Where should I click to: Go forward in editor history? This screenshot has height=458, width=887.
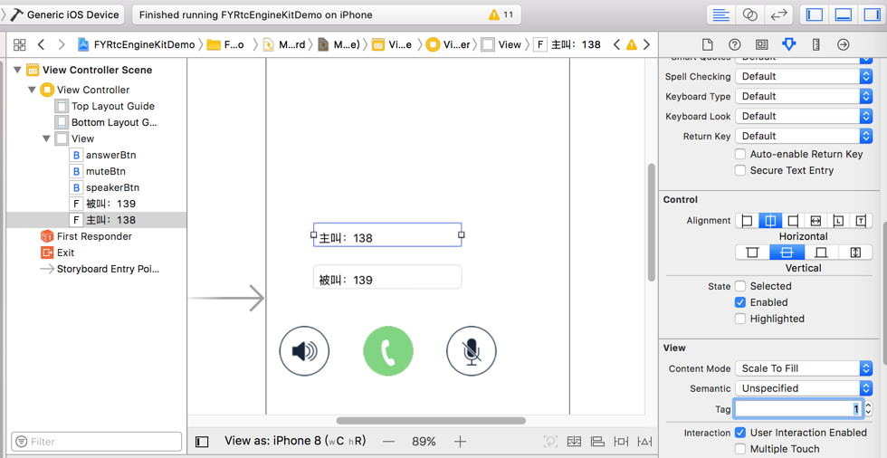[x=62, y=44]
